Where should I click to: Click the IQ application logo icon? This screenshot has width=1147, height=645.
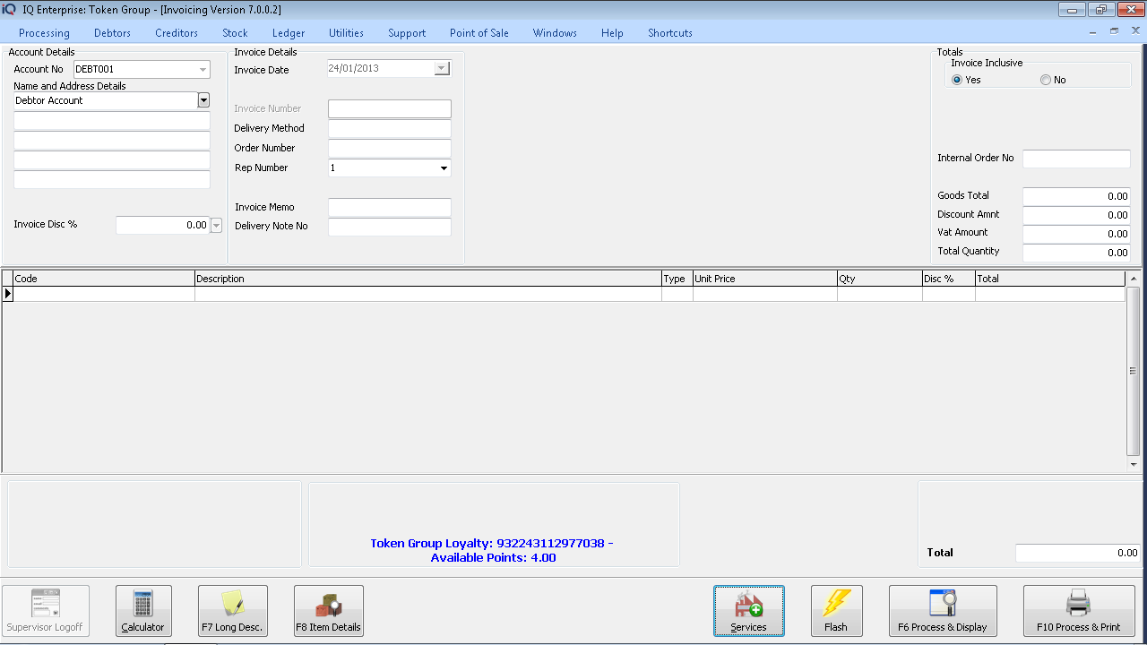click(x=9, y=10)
